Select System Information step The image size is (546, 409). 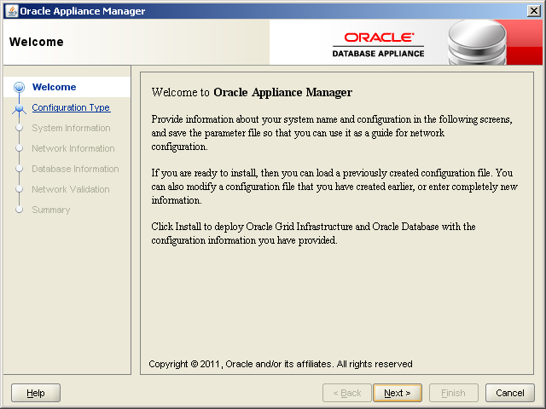(71, 128)
